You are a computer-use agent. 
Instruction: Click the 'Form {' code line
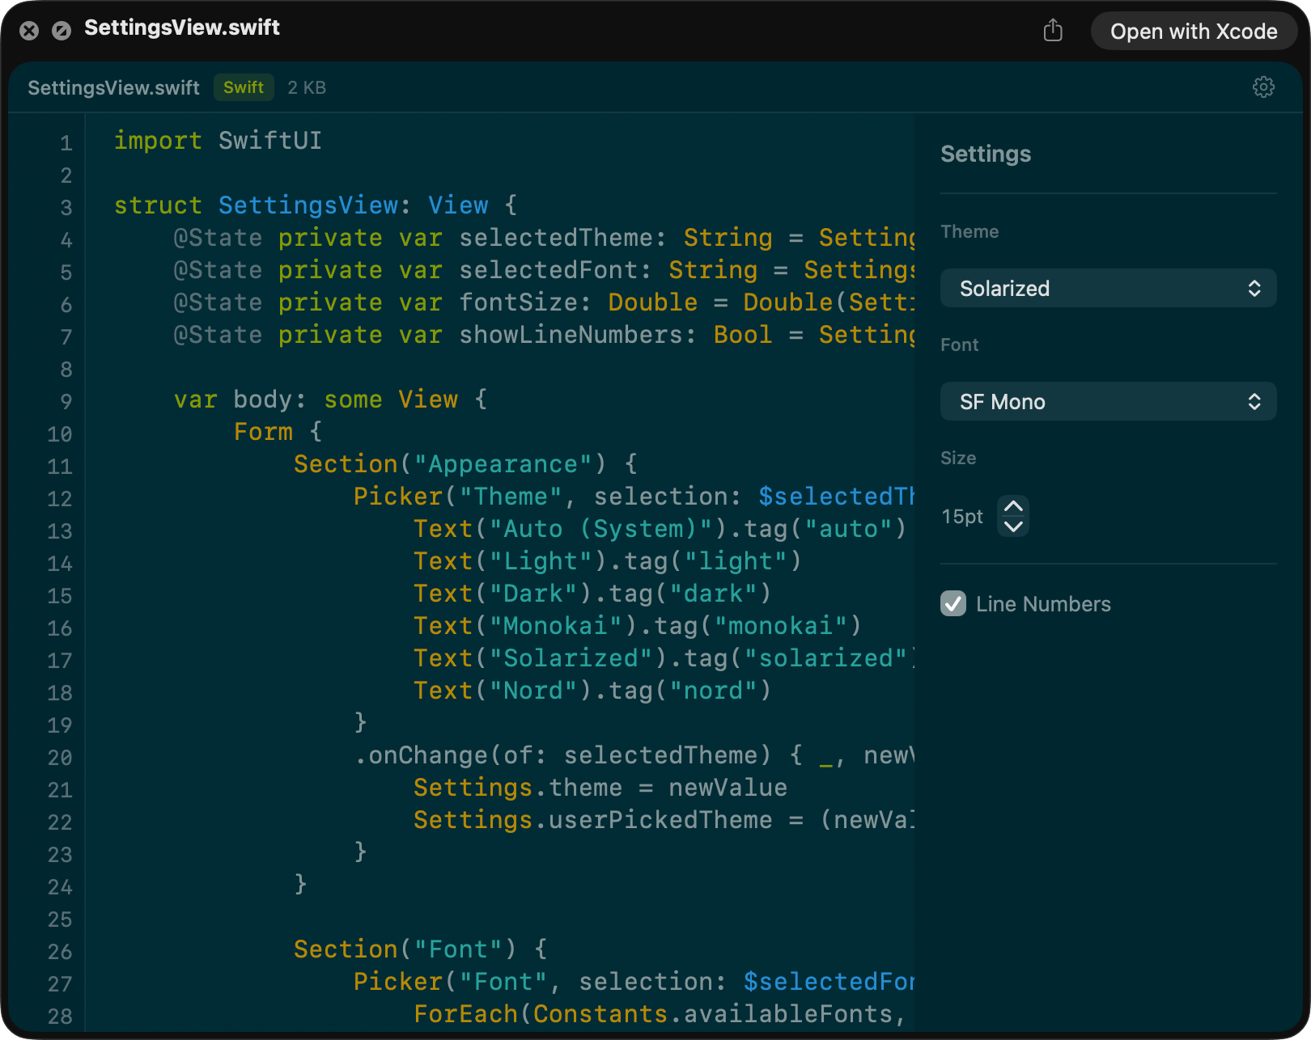(278, 432)
